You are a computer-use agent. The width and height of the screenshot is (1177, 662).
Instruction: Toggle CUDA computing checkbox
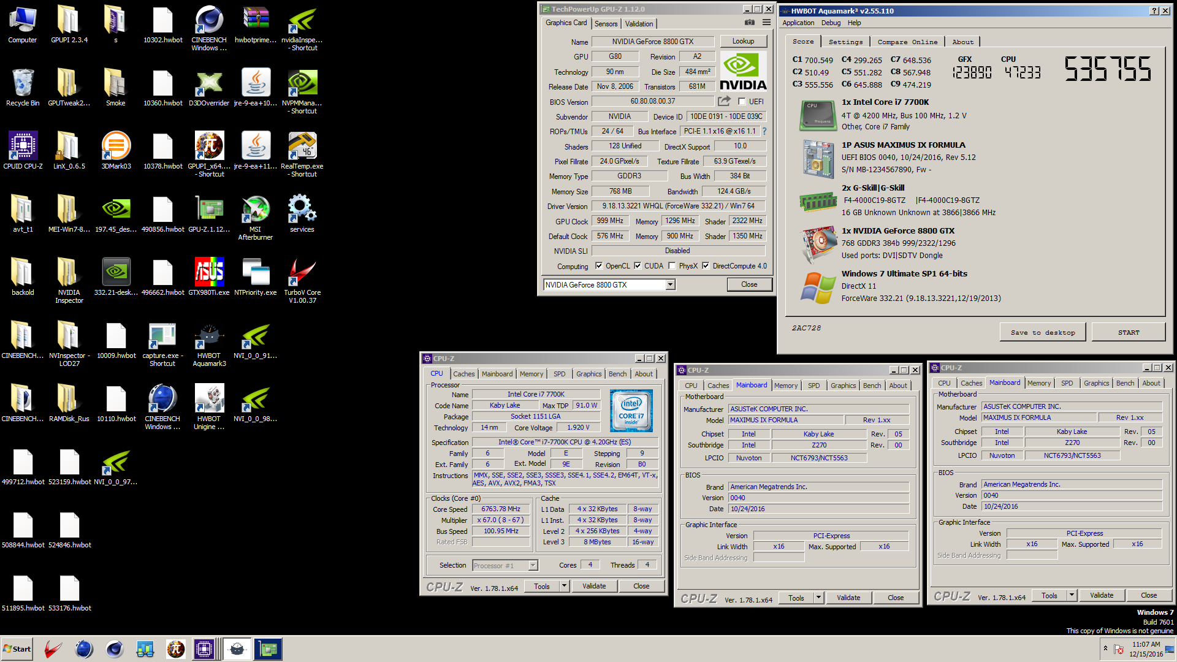pos(638,266)
